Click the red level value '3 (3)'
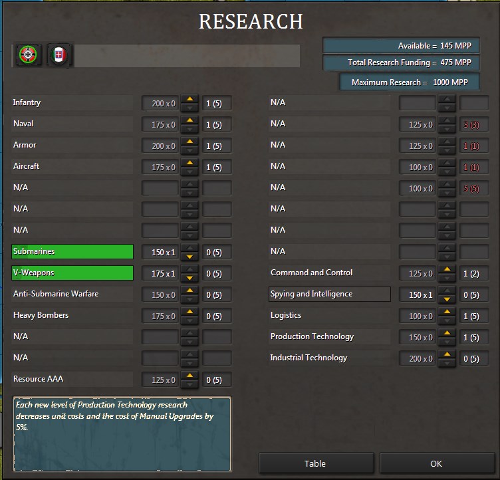The height and width of the screenshot is (480, 500). tap(474, 125)
